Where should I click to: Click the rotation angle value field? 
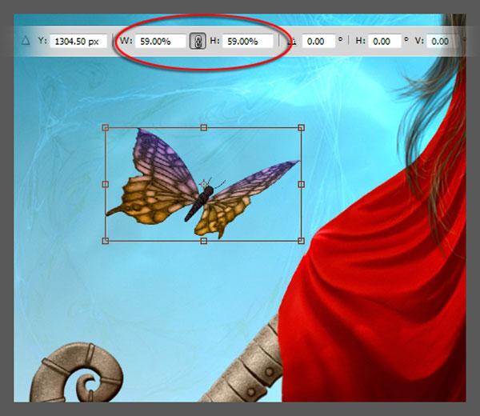pos(318,41)
